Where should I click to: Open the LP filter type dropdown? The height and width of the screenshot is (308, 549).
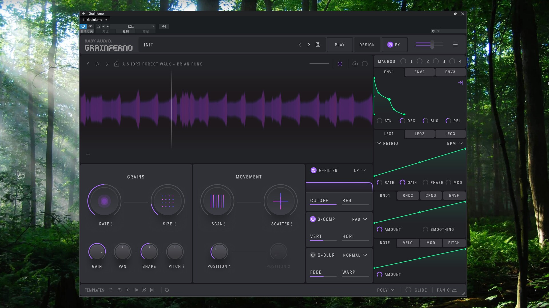click(360, 170)
